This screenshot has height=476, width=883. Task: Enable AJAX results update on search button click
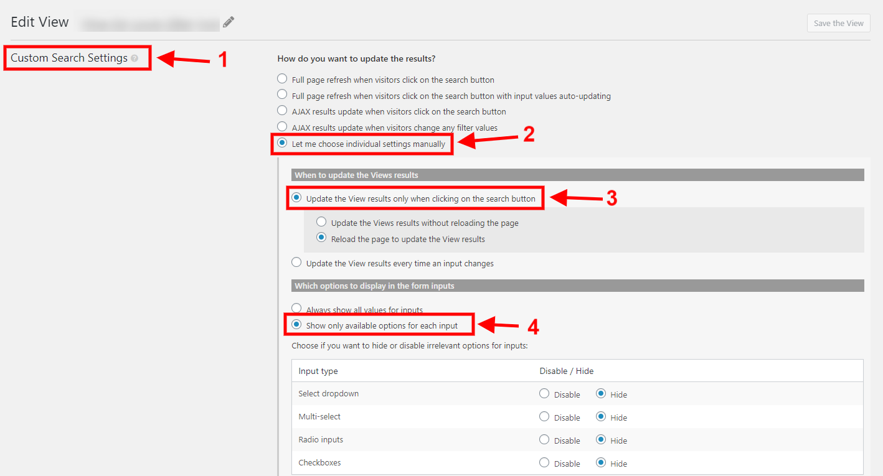pyautogui.click(x=282, y=110)
